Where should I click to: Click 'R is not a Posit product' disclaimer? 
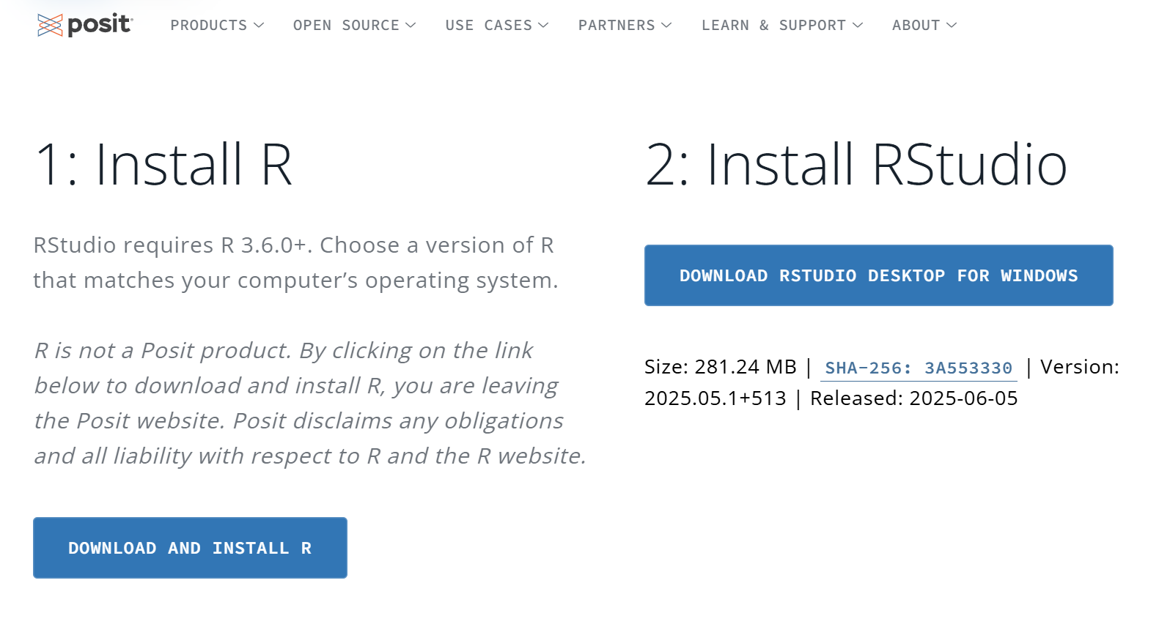click(310, 403)
